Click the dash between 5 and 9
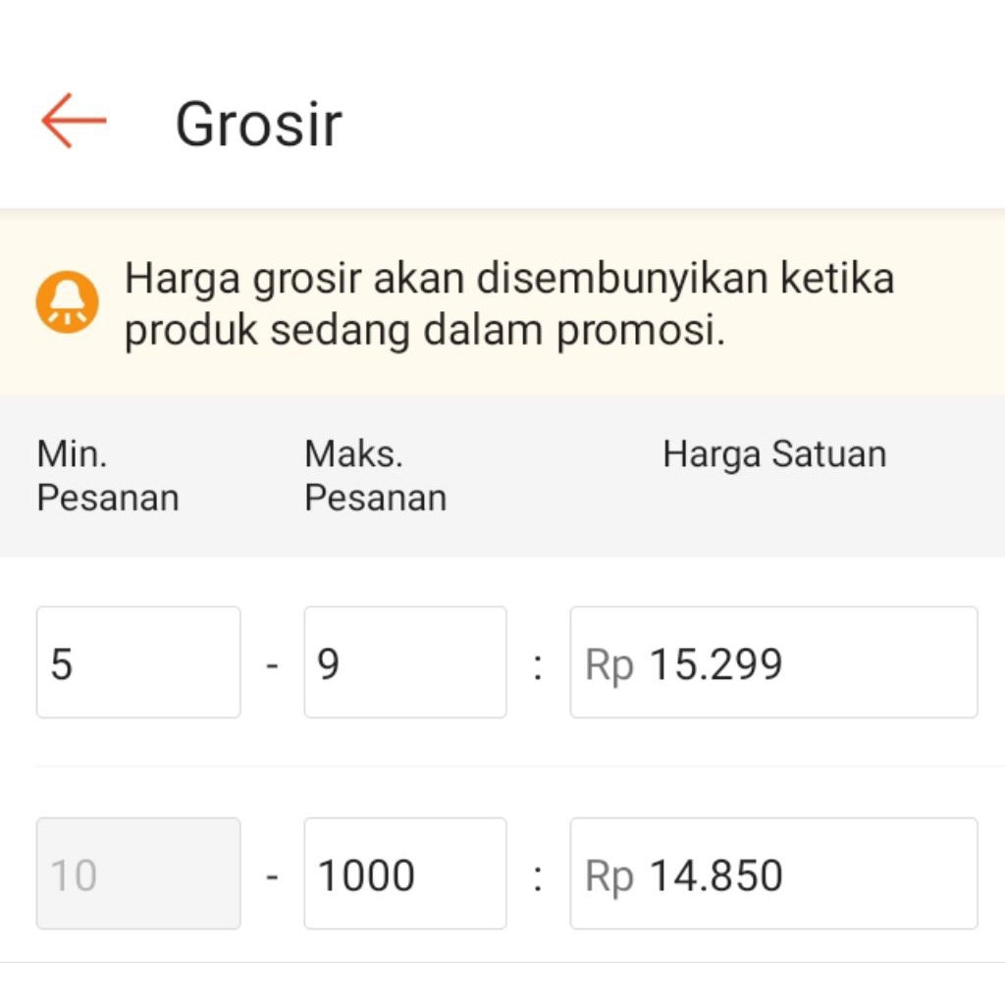Image resolution: width=1005 pixels, height=1005 pixels. pos(272,664)
